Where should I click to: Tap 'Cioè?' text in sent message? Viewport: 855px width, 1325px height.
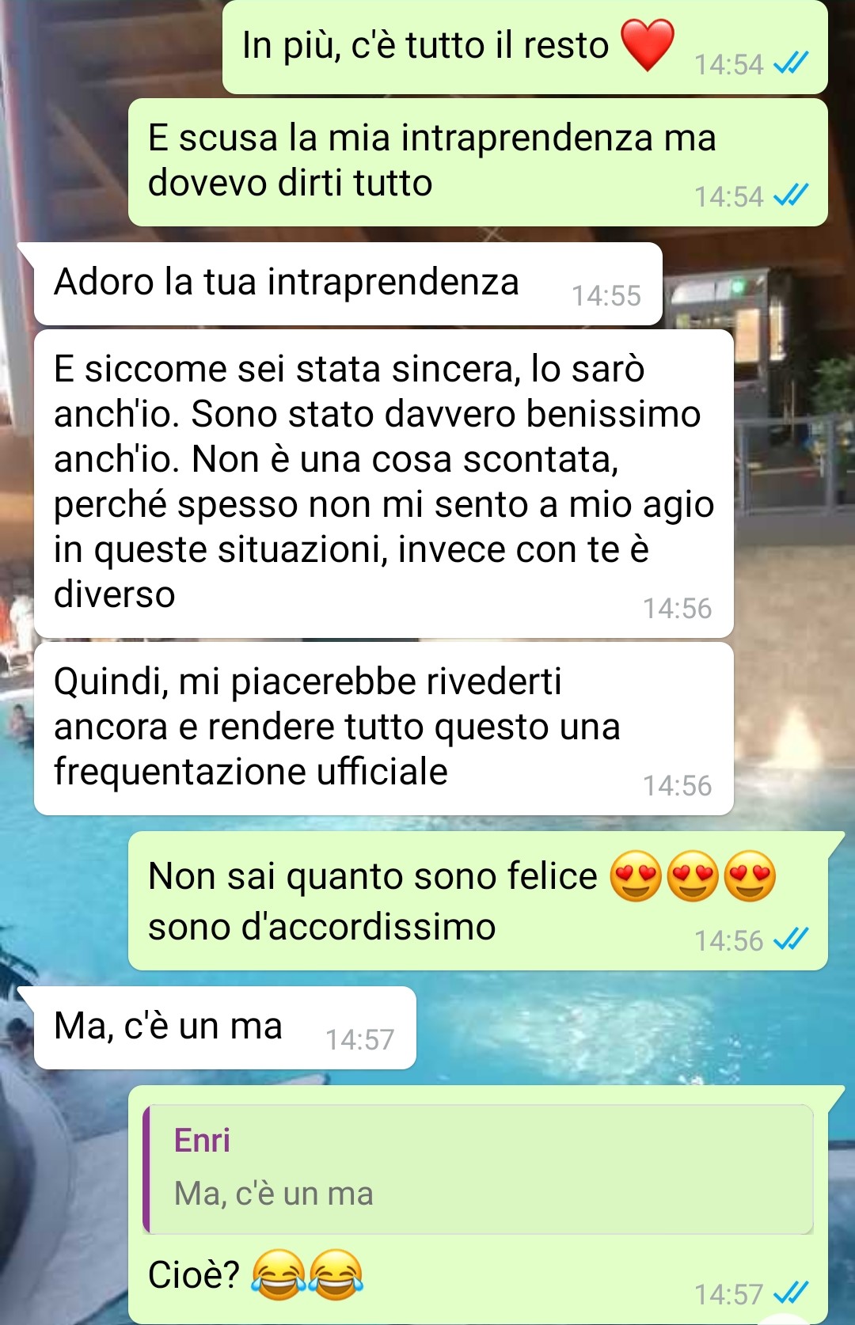pos(194,1274)
